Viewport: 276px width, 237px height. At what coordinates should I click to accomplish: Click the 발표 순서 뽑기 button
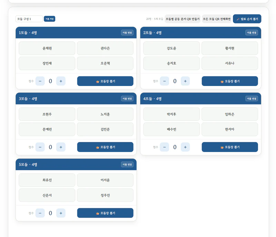click(x=247, y=19)
